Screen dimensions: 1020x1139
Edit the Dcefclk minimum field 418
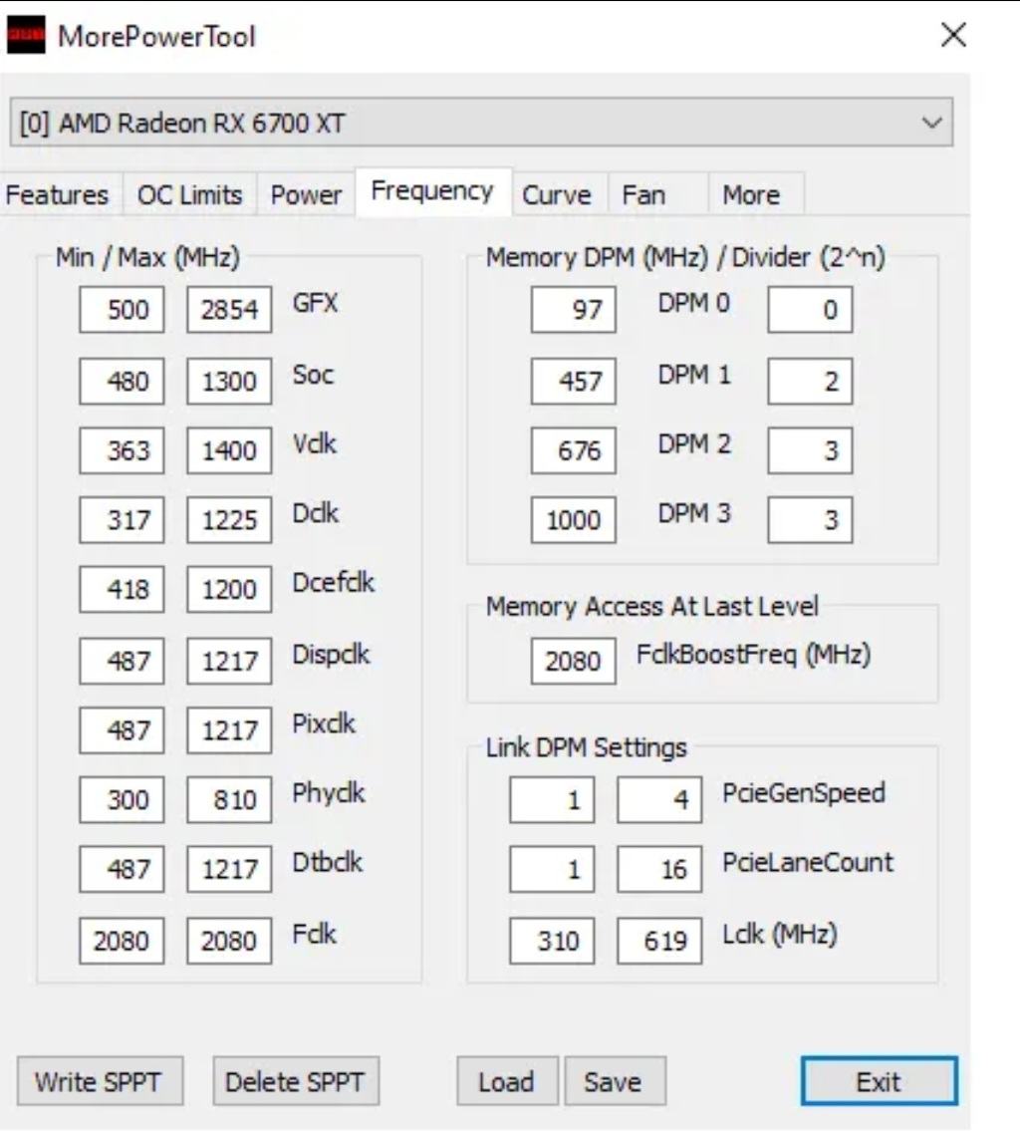point(122,589)
